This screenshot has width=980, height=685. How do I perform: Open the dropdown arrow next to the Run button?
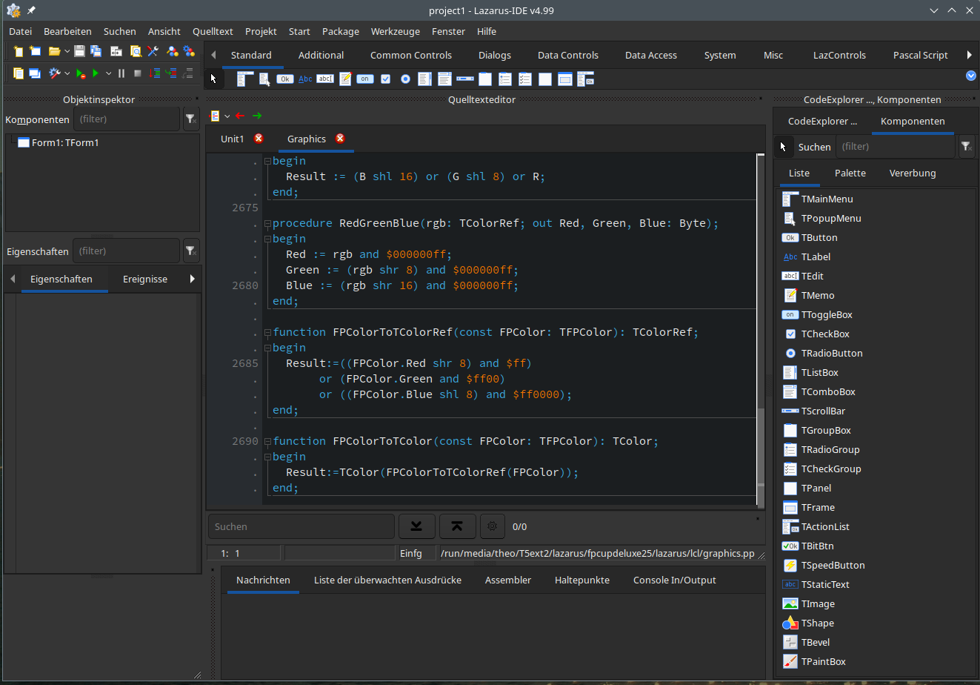click(108, 73)
